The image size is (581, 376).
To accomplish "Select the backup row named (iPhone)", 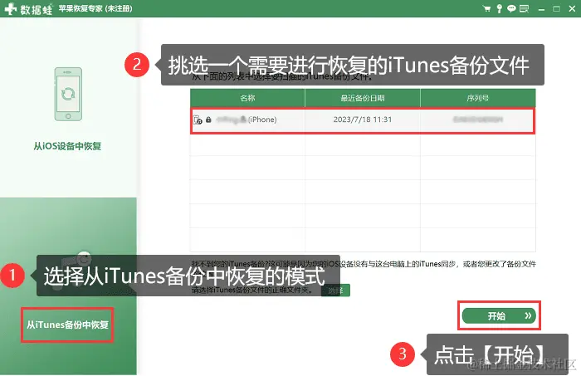I will 363,120.
